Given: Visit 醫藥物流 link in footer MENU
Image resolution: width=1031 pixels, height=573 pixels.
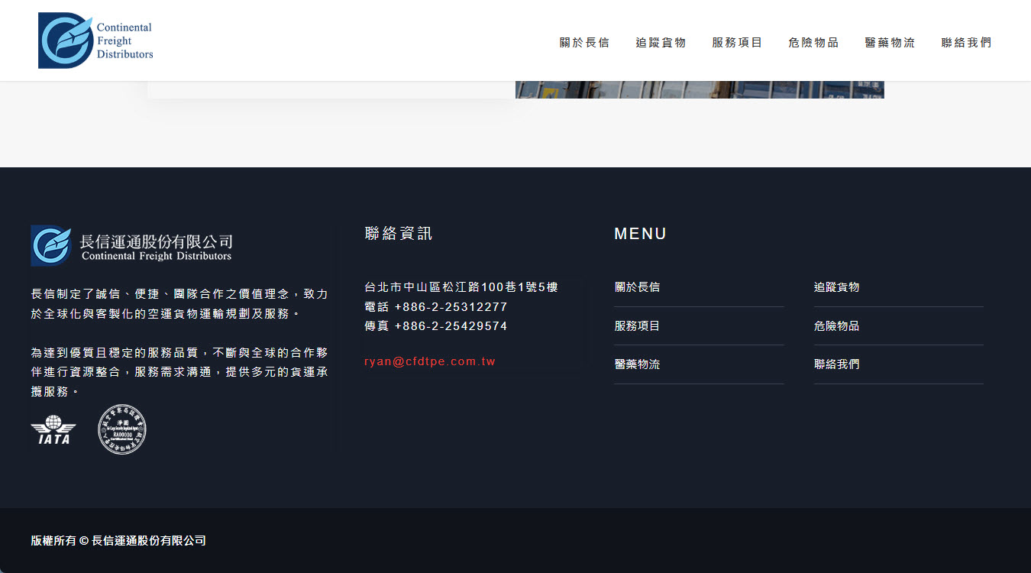Looking at the screenshot, I should point(637,364).
